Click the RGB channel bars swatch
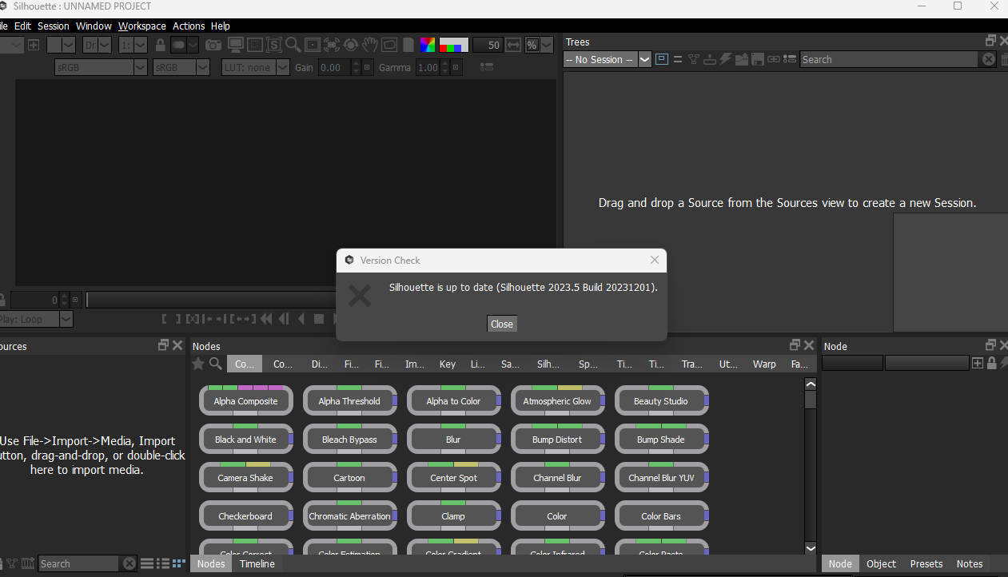The image size is (1008, 577). click(454, 45)
